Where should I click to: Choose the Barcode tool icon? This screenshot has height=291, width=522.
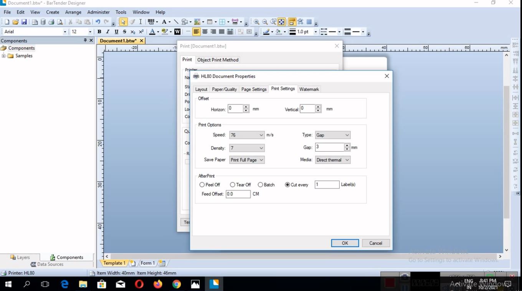click(x=151, y=22)
